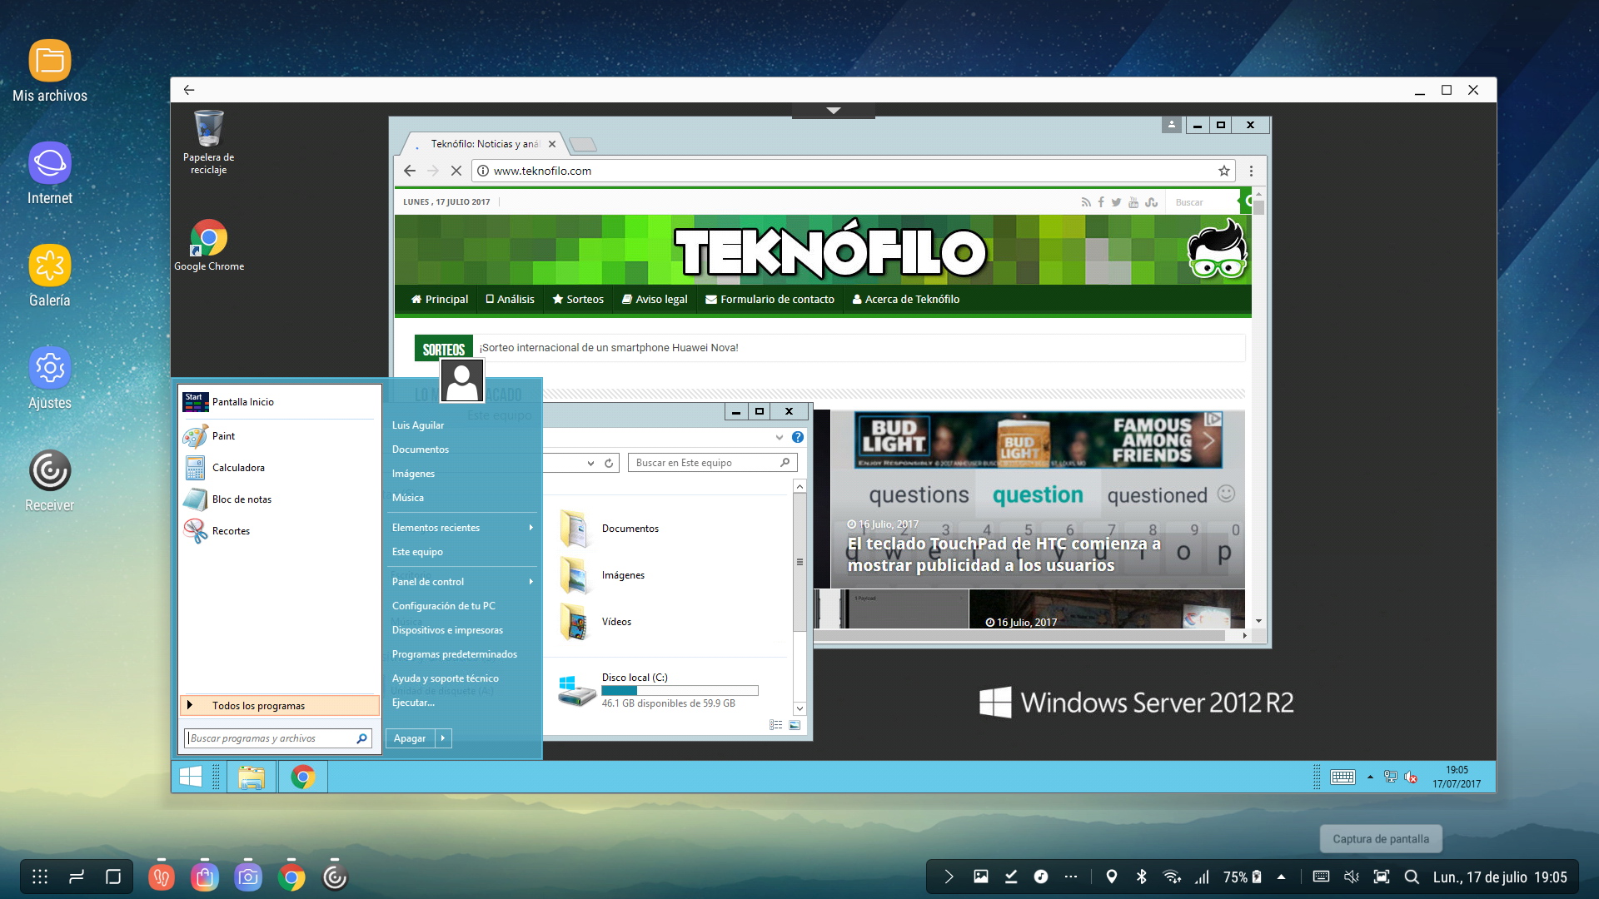Screen dimensions: 1599x899
Task: Click Disco local (C:) usage bar
Action: coord(680,691)
